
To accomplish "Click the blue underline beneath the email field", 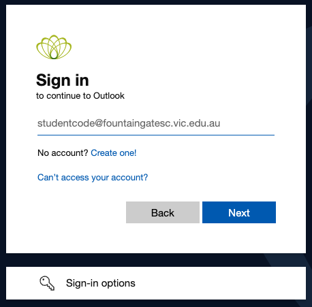I will pyautogui.click(x=156, y=135).
